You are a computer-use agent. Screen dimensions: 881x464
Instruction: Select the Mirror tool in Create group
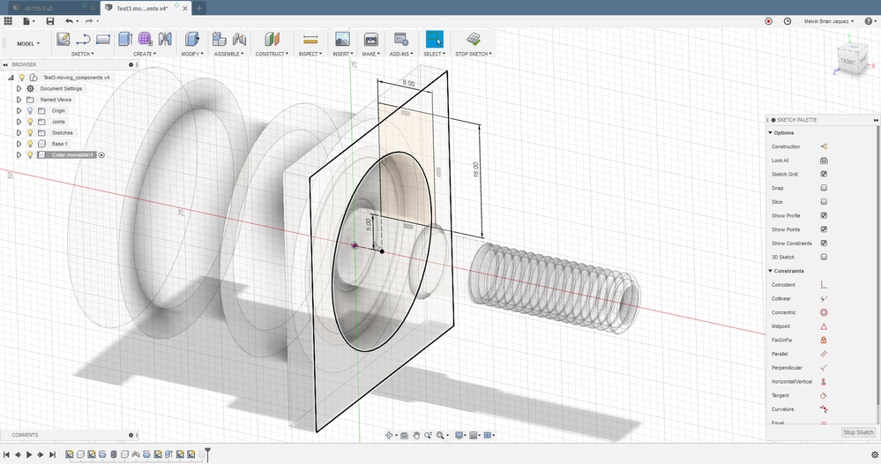(x=165, y=40)
